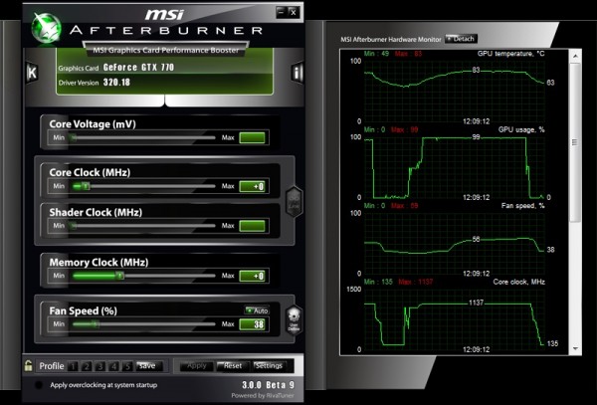597x405 pixels.
Task: Click the driver version 320.18 text
Action: coord(116,83)
